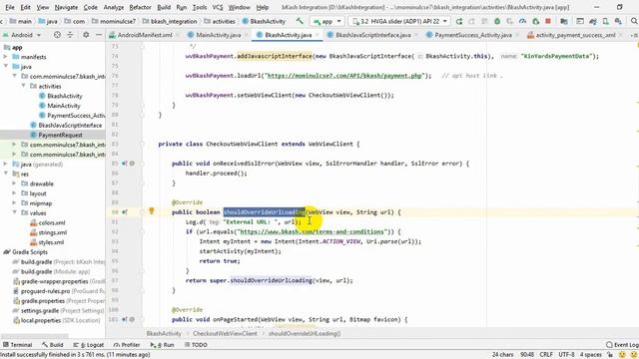Stop the running app with red square
Viewport: 639px width, 359px height.
coord(548,21)
